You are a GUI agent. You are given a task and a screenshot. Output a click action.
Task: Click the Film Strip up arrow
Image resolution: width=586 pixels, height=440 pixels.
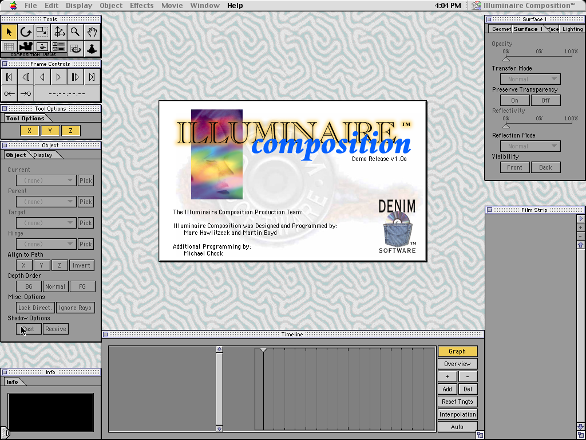[x=580, y=245]
